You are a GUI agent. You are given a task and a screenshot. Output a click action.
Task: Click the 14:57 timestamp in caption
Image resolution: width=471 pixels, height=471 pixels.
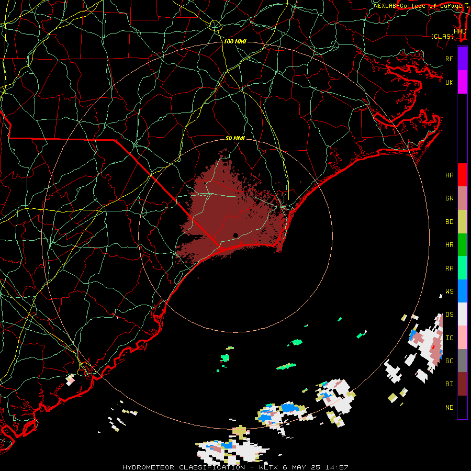338,467
